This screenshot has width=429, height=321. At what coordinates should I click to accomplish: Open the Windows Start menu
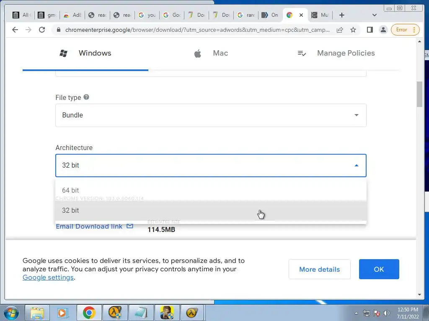(11, 313)
